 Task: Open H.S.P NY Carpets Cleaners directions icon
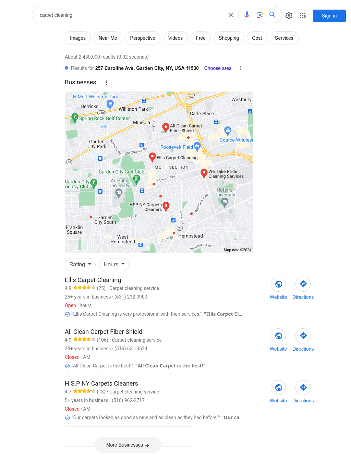[x=303, y=388]
